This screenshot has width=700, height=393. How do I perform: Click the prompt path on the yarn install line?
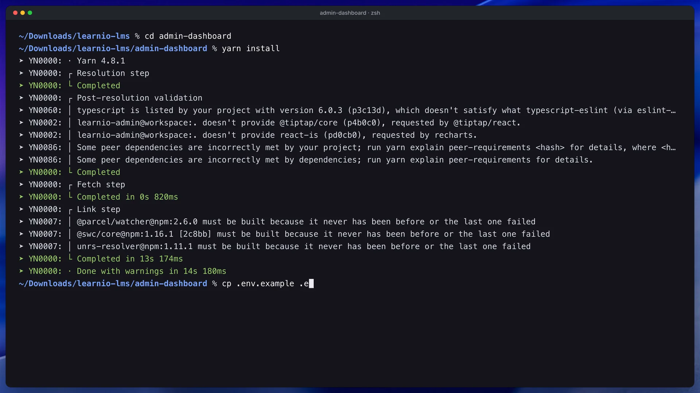pos(113,48)
